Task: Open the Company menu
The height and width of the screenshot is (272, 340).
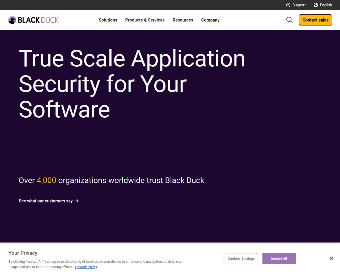Action: 210,20
